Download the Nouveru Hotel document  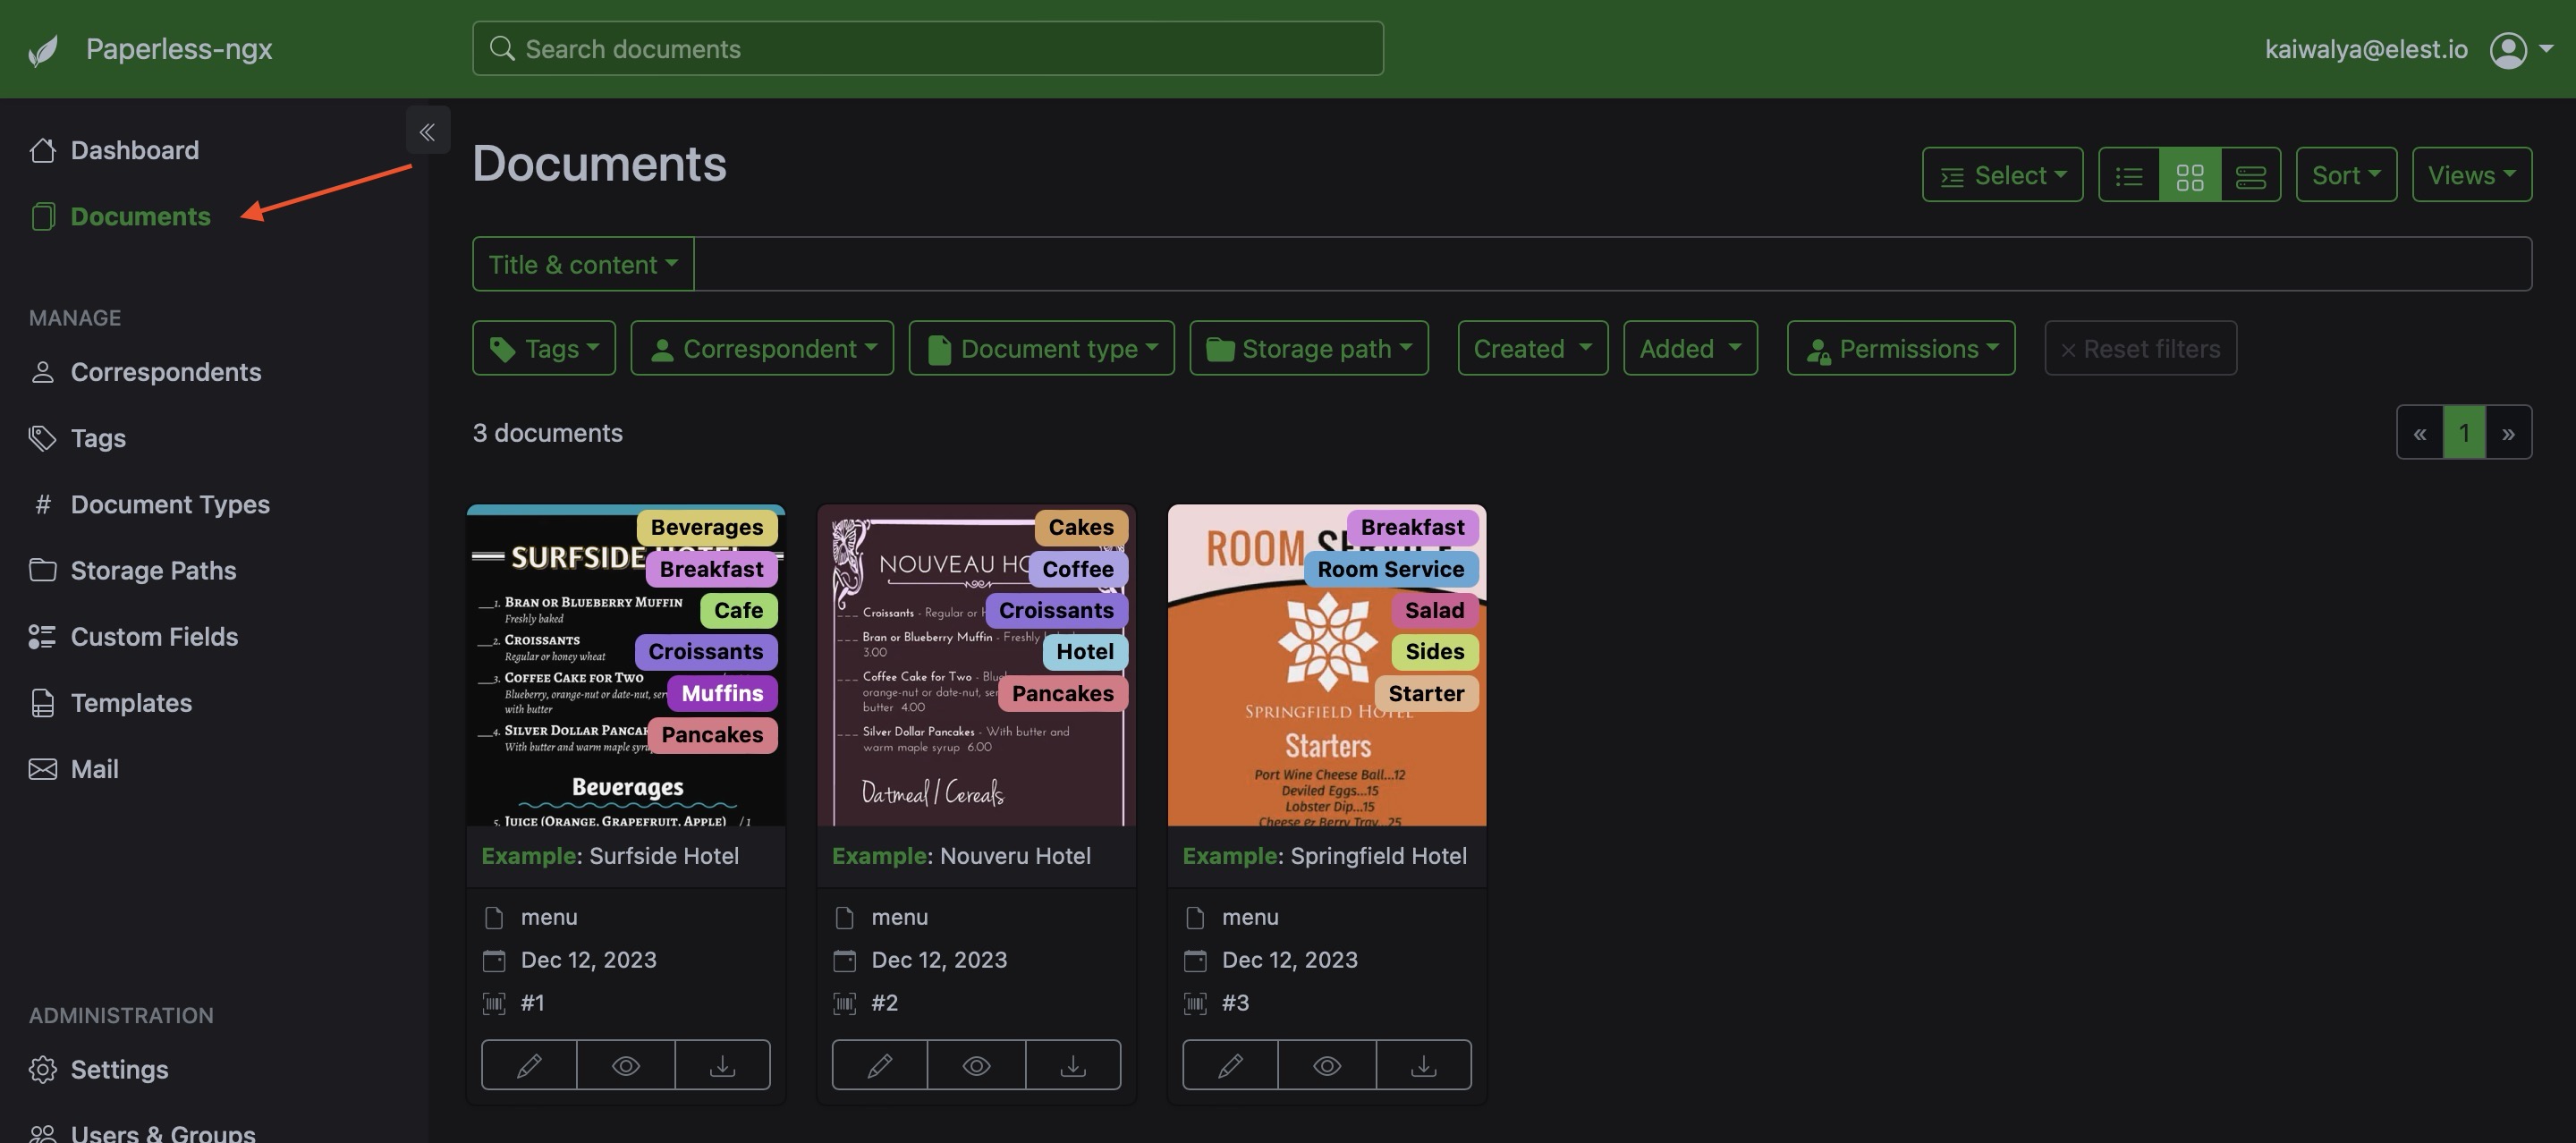tap(1072, 1065)
